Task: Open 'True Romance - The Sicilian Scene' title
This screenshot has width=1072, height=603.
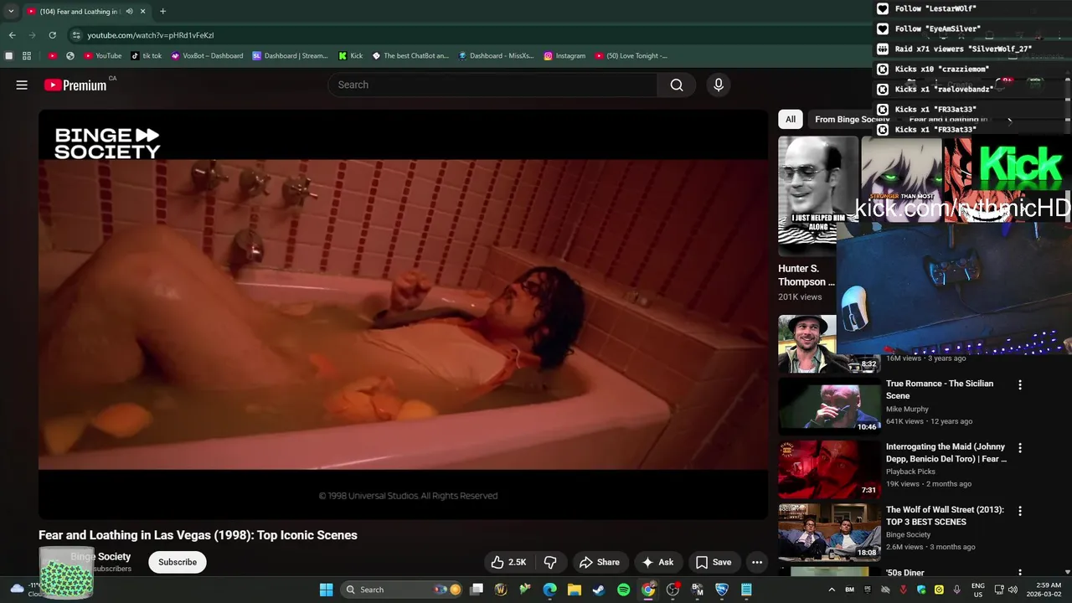Action: coord(940,389)
